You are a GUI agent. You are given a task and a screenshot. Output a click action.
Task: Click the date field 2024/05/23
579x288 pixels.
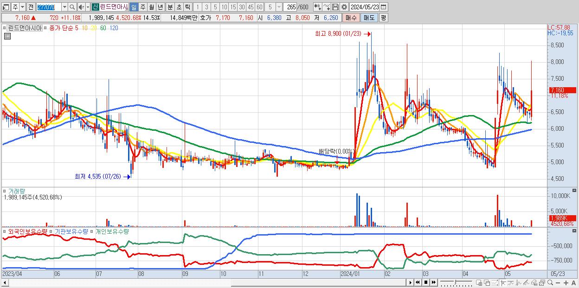[364, 7]
